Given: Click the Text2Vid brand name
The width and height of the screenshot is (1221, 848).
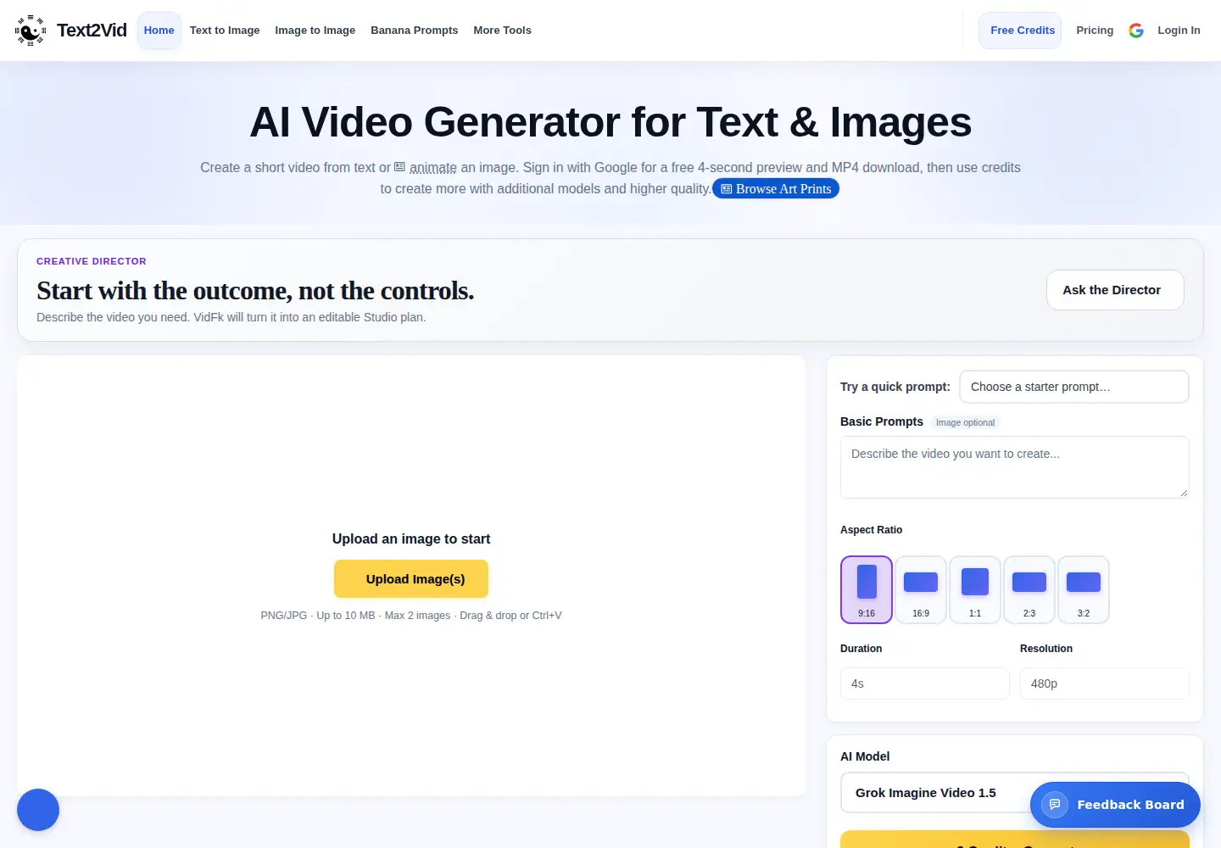Looking at the screenshot, I should coord(92,31).
